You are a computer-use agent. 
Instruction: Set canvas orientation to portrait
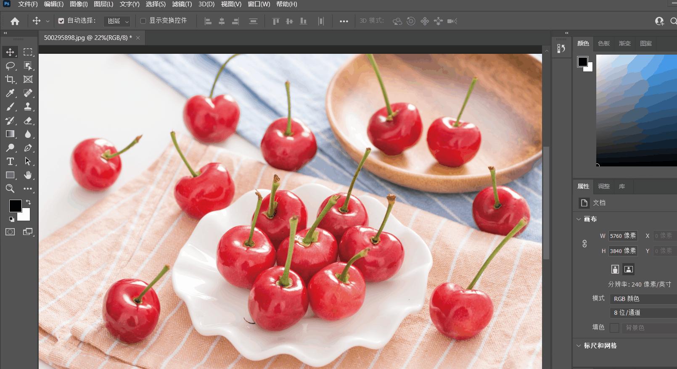pyautogui.click(x=615, y=269)
